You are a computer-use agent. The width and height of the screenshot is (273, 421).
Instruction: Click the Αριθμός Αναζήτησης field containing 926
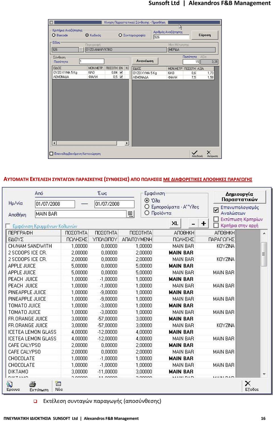click(171, 37)
